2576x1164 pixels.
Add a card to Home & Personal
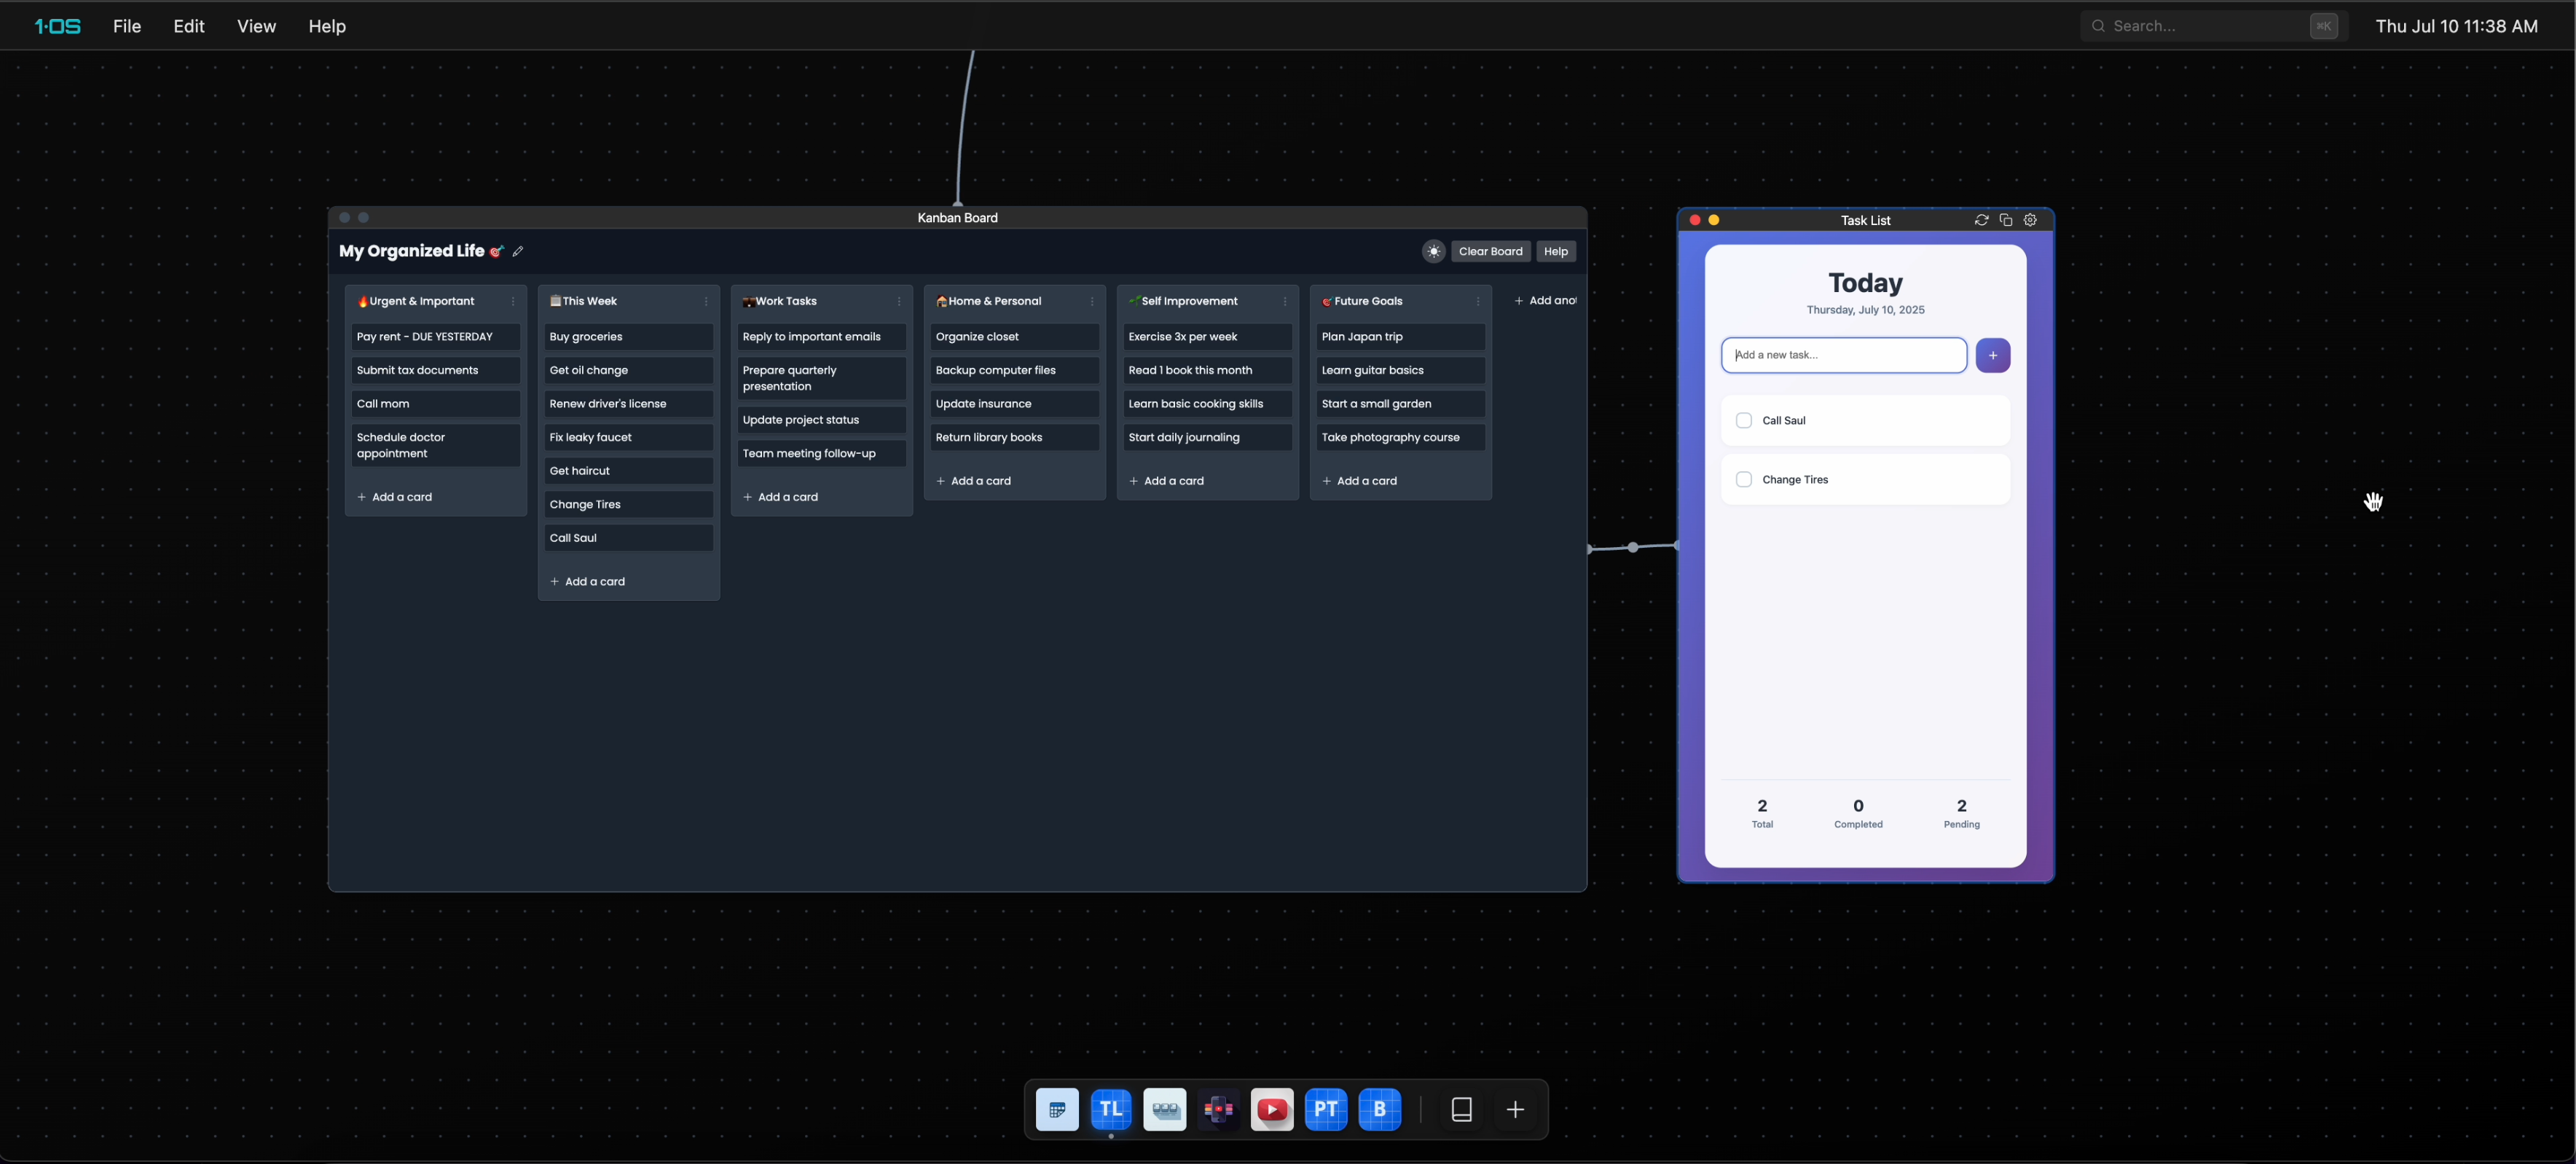pos(974,481)
